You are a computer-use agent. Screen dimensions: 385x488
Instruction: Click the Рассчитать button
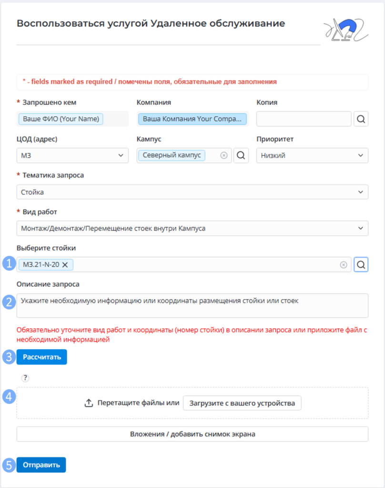pos(42,357)
